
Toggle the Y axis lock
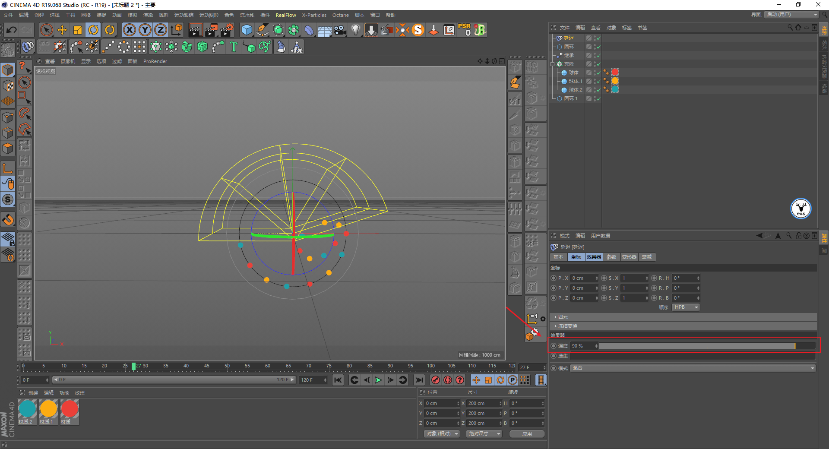coord(145,30)
